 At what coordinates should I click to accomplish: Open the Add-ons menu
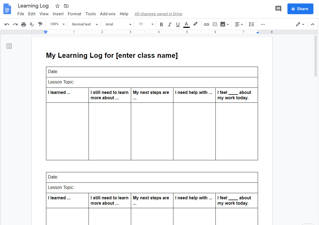point(108,14)
